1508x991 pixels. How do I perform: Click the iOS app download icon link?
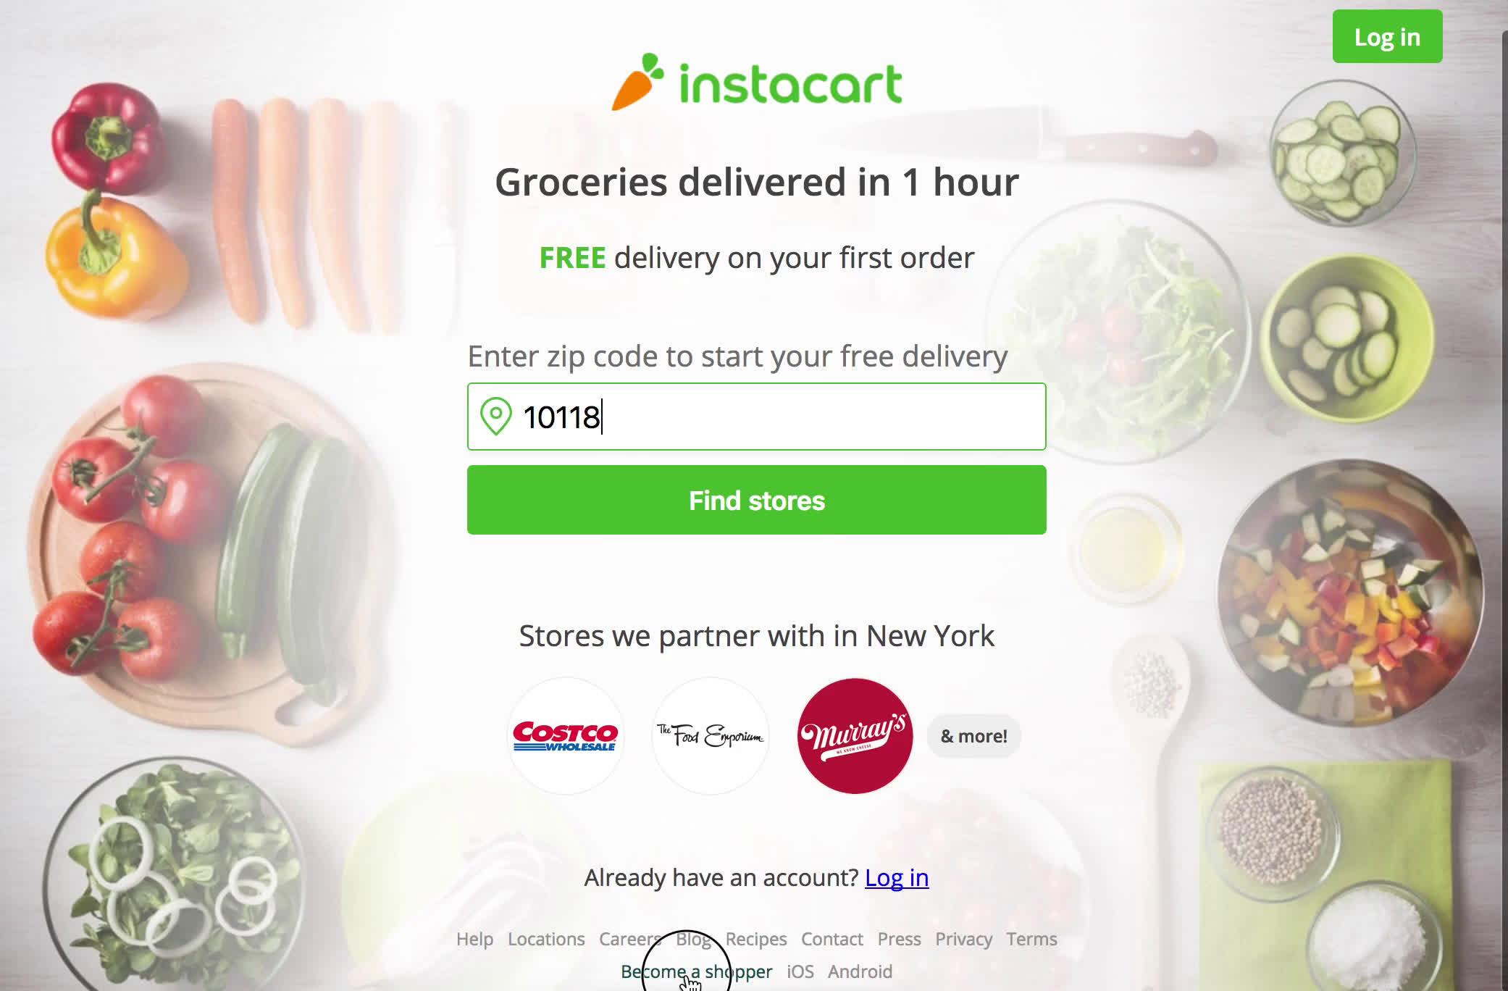pyautogui.click(x=800, y=972)
